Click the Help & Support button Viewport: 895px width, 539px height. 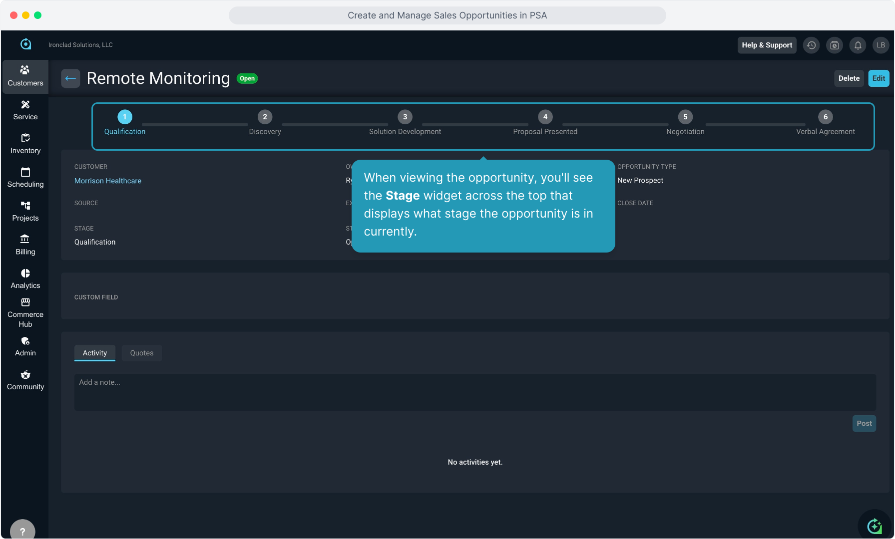767,45
